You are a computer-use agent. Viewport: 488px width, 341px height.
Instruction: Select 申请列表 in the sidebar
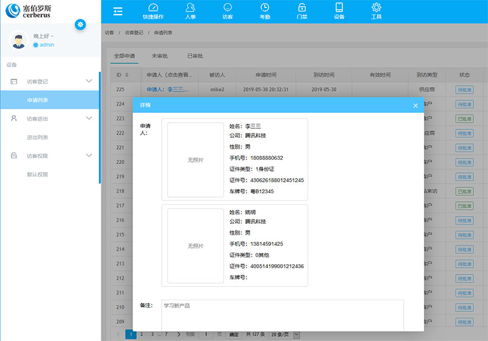(x=38, y=100)
